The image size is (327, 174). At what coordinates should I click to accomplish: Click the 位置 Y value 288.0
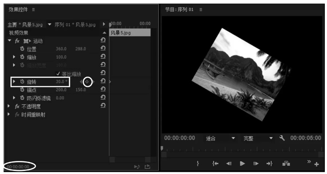(81, 49)
